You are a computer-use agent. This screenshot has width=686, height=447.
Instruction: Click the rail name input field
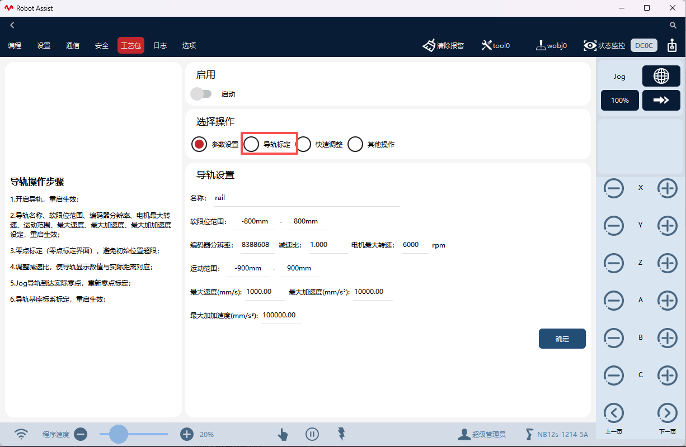tap(280, 197)
